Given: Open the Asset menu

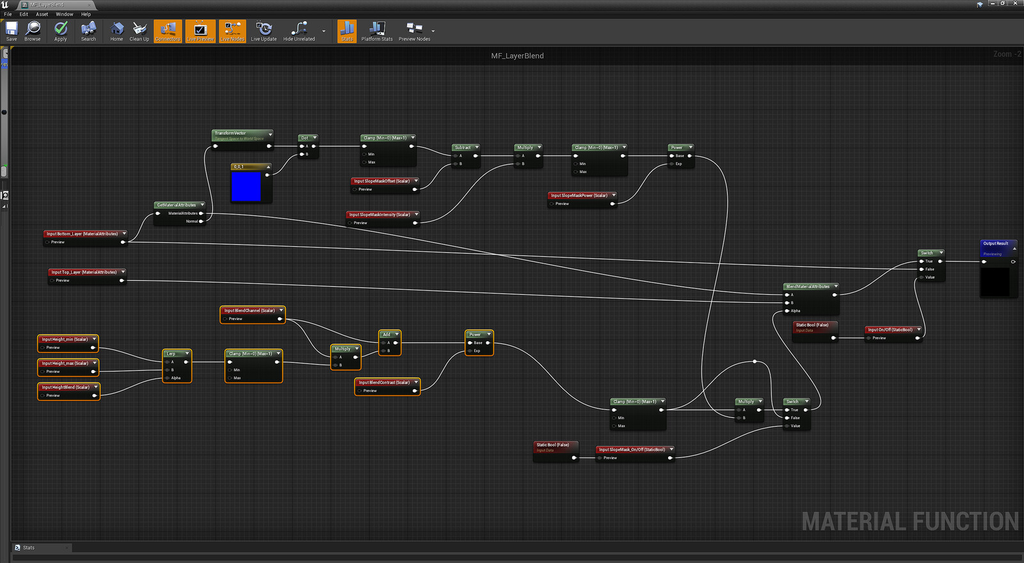Looking at the screenshot, I should 42,14.
